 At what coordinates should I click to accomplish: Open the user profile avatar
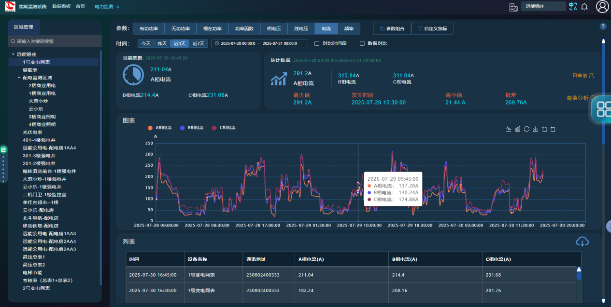[x=602, y=6]
